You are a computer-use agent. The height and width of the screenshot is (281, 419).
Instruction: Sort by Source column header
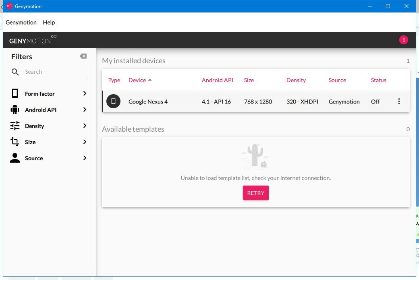[x=337, y=80]
